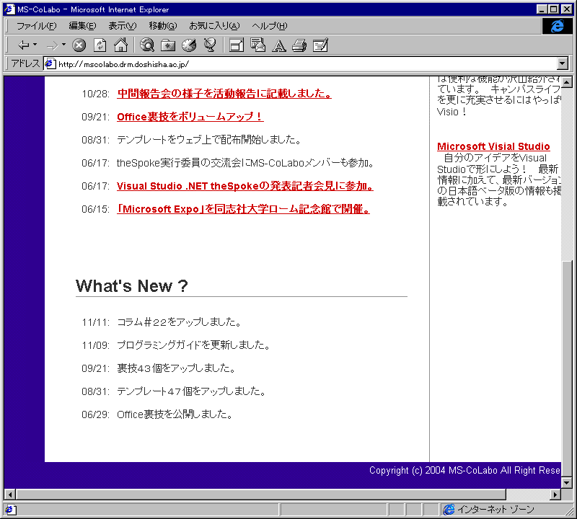577x519 pixels.
Task: Expand the Back button history dropdown arrow
Action: (x=35, y=45)
